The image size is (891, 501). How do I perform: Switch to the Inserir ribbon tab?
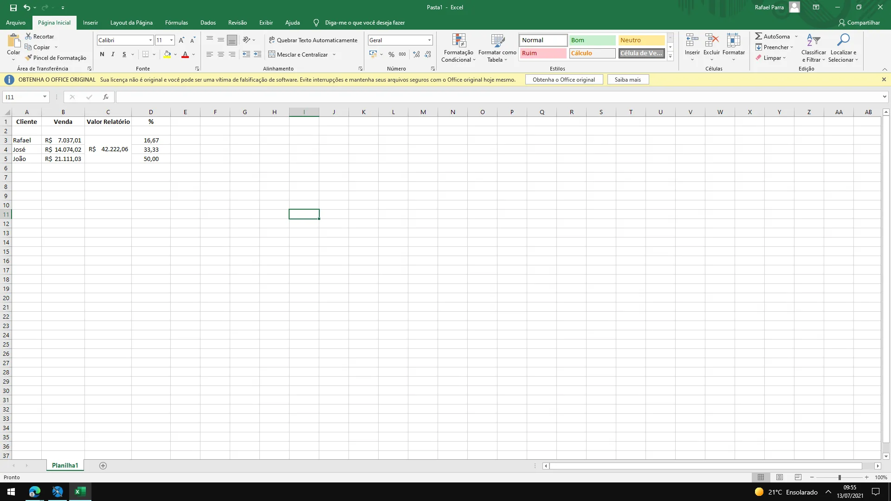pos(90,23)
